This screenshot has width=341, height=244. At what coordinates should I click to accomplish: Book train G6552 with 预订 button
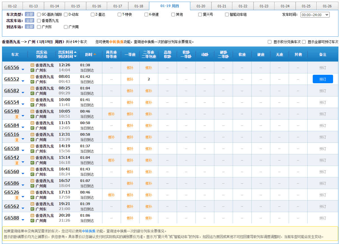click(x=323, y=79)
